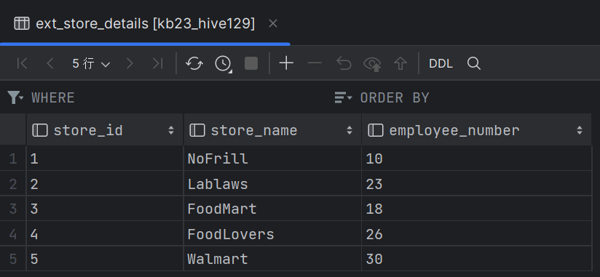Select store_id cell in FoodLovers row

click(105, 234)
